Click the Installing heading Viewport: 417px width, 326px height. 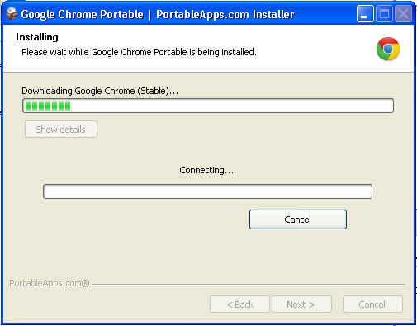(x=37, y=37)
